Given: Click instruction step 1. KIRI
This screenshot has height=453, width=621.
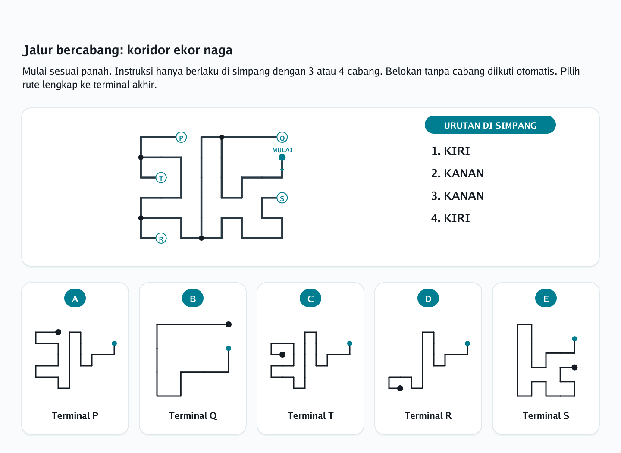Looking at the screenshot, I should tap(451, 151).
